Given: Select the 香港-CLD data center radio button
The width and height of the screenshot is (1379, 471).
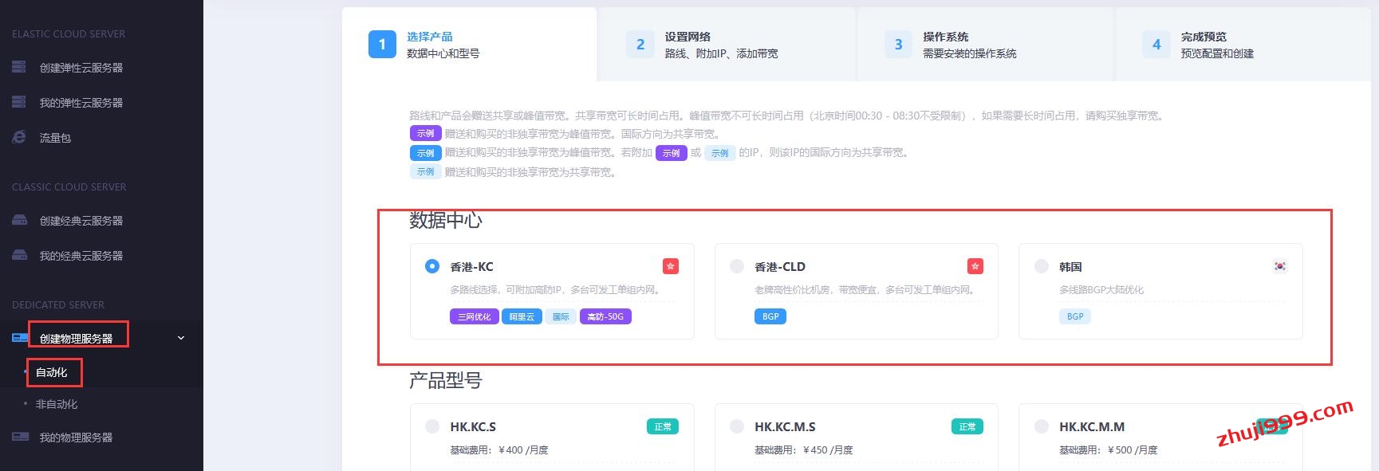Looking at the screenshot, I should click(x=737, y=266).
